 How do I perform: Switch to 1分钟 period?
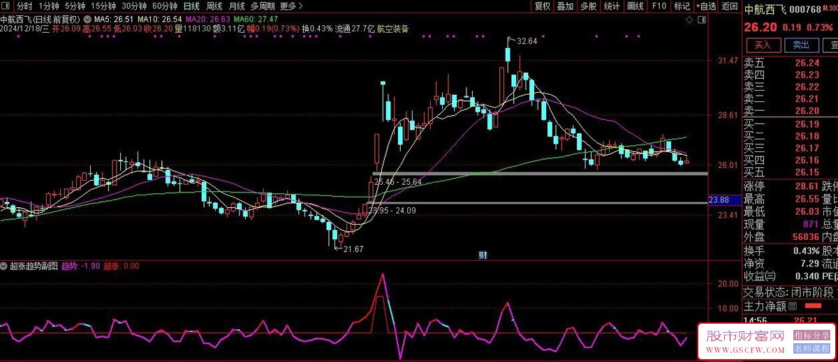[x=49, y=6]
